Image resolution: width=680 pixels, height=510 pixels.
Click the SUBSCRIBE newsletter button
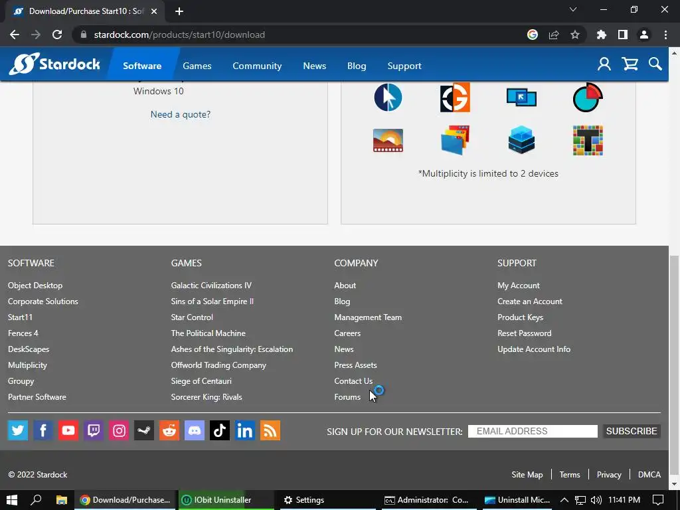(x=632, y=431)
